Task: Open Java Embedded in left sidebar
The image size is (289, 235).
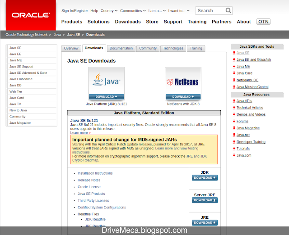Action: click(x=32, y=79)
